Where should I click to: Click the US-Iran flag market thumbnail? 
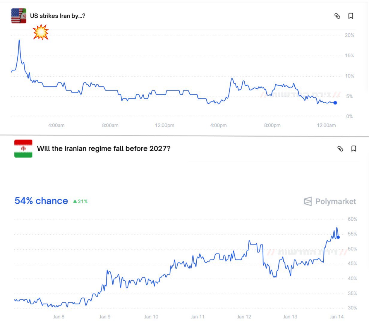click(x=19, y=16)
